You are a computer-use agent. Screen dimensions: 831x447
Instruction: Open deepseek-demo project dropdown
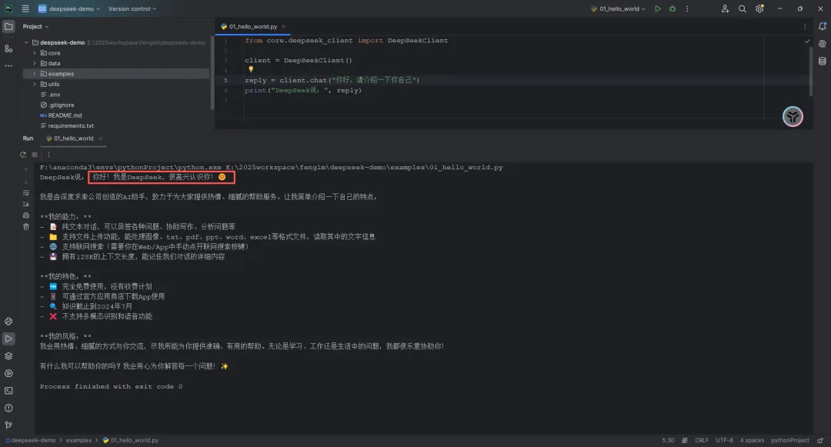[x=69, y=8]
